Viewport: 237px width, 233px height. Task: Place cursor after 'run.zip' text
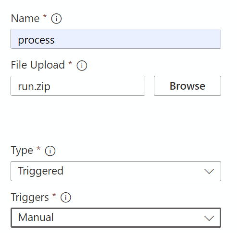[50, 87]
